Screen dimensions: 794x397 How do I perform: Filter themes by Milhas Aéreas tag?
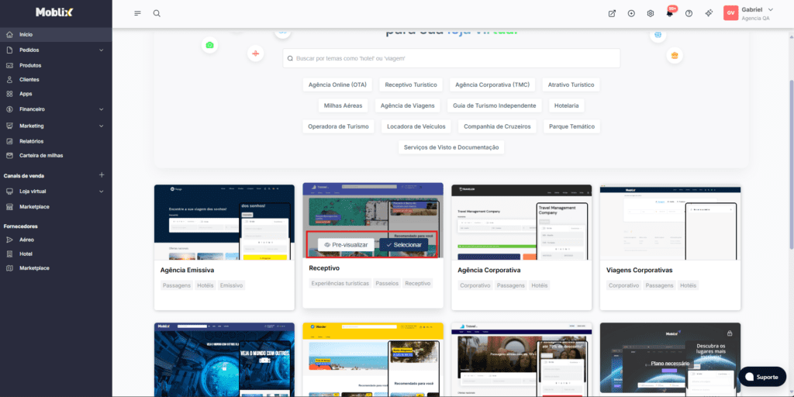pos(342,105)
